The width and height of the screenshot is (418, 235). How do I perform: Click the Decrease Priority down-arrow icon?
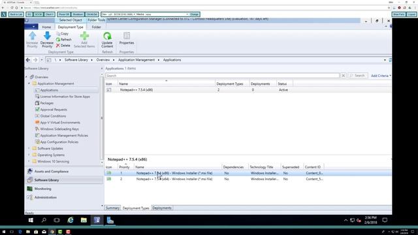point(47,36)
